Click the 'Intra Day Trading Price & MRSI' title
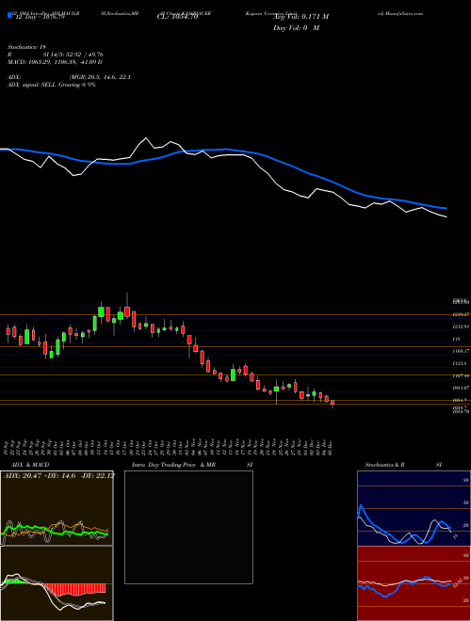471x621 pixels. (x=192, y=465)
